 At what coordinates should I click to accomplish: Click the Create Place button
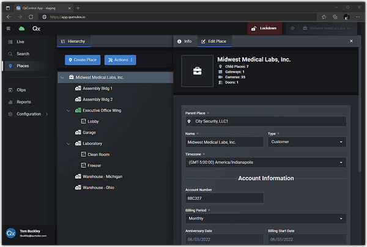[83, 60]
